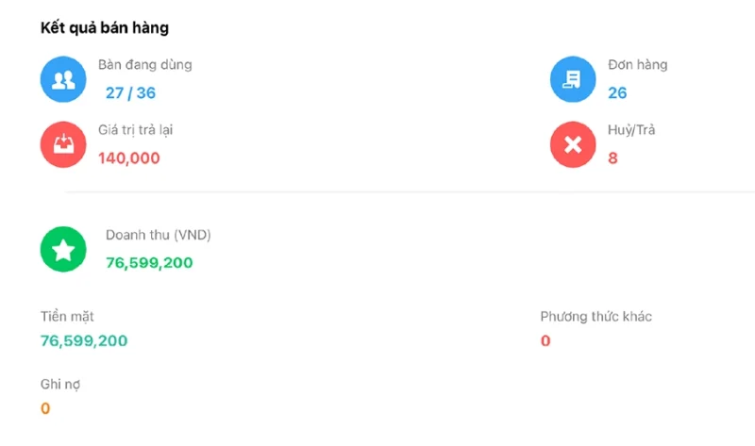Select the 'Đơn hàng' label
This screenshot has height=446, width=755.
coord(637,65)
